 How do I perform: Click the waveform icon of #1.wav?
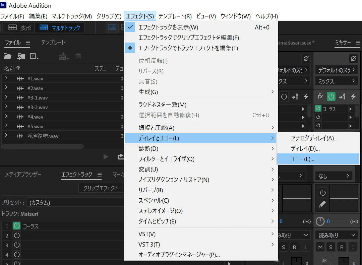click(20, 79)
